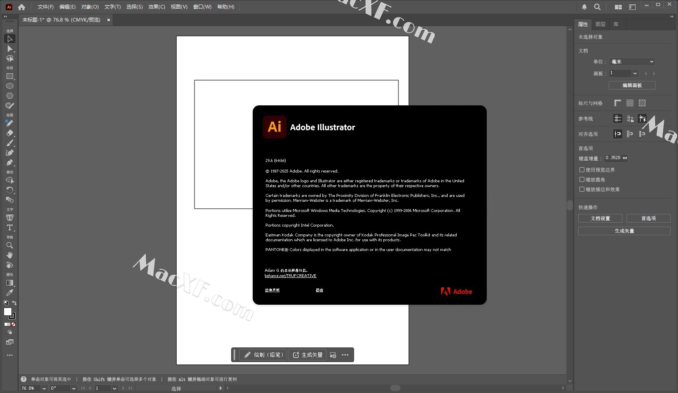Enable 缩放圆角 checkbox
678x393 pixels.
582,179
